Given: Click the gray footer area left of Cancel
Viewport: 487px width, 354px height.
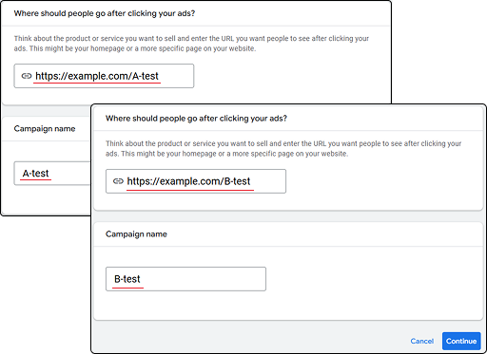Looking at the screenshot, I should [x=247, y=341].
